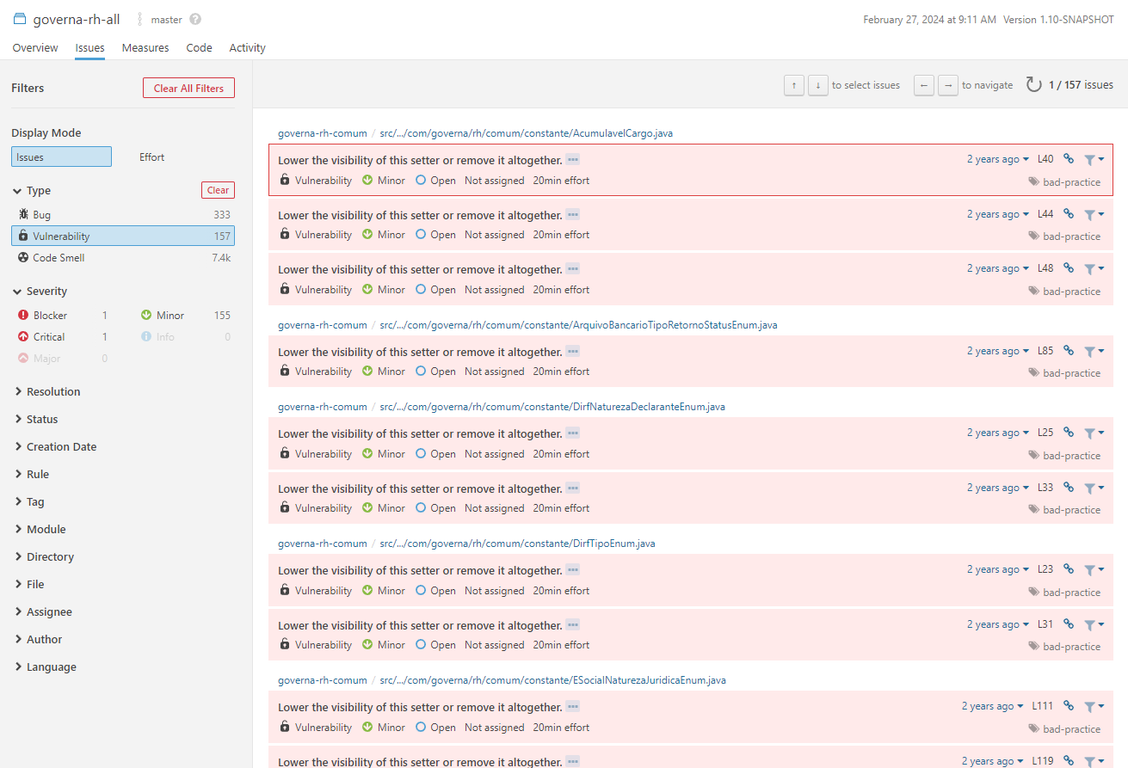This screenshot has height=768, width=1128.
Task: Open AcumulavelCargo.java file link
Action: click(527, 133)
